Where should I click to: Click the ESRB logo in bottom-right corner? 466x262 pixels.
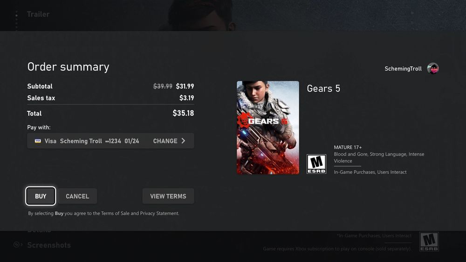(429, 242)
